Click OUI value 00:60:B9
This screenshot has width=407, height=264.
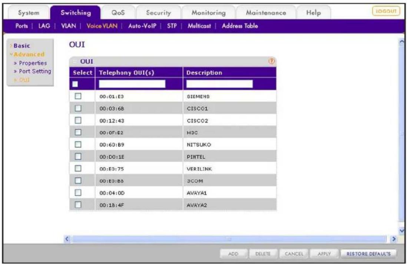pos(112,145)
